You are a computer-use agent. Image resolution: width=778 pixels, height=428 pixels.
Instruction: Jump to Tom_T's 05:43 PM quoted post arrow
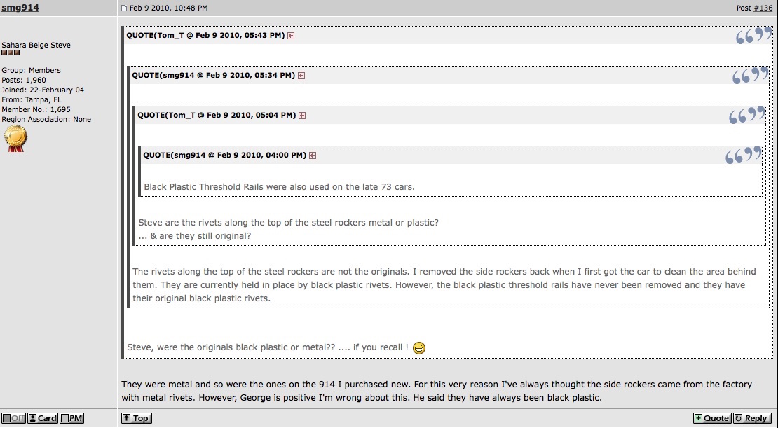point(291,36)
